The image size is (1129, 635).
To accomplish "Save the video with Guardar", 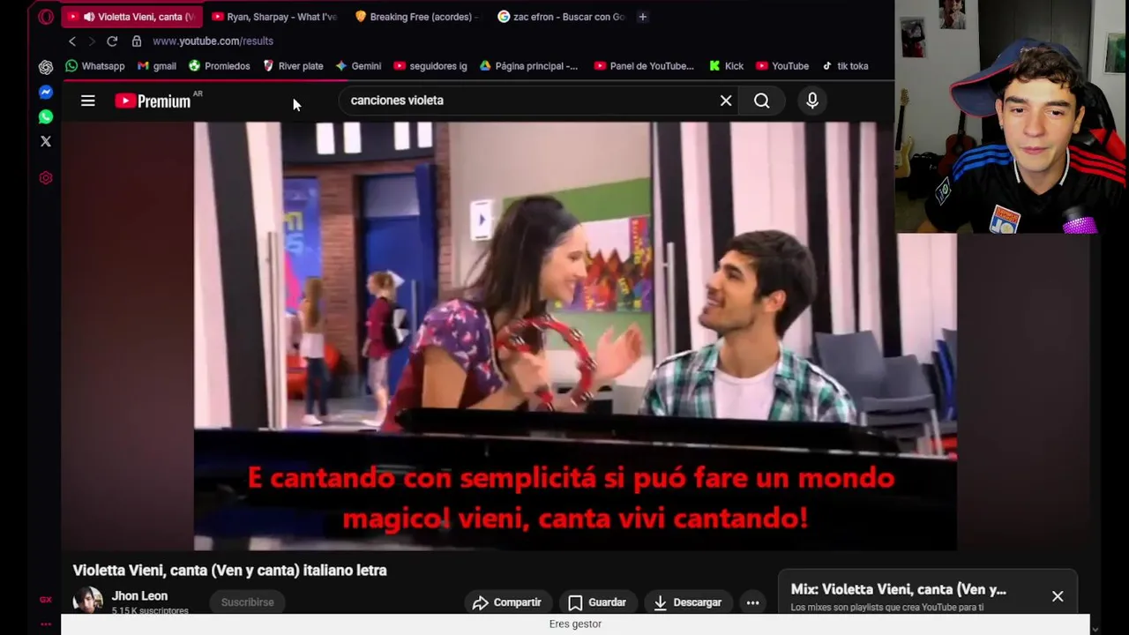I will [598, 602].
